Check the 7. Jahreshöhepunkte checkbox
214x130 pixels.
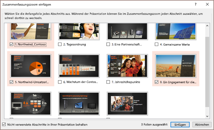click(x=108, y=82)
